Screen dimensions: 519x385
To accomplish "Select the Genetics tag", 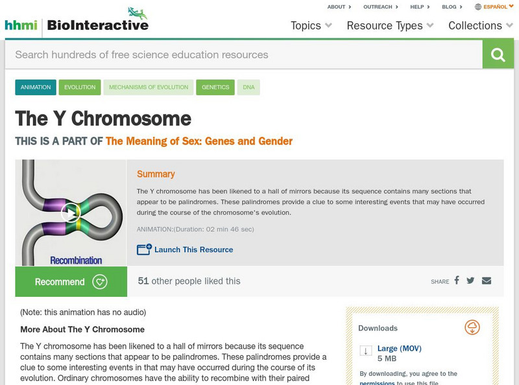I will 215,87.
